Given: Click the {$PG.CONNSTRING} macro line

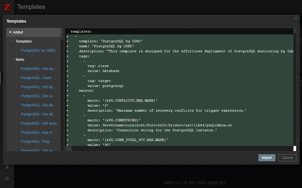Looking at the screenshot, I should (x=114, y=120).
